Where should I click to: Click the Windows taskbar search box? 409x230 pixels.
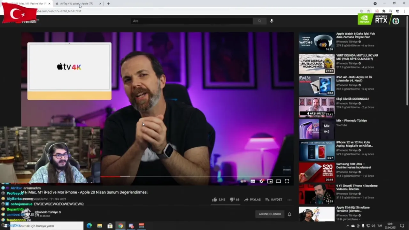click(47, 226)
